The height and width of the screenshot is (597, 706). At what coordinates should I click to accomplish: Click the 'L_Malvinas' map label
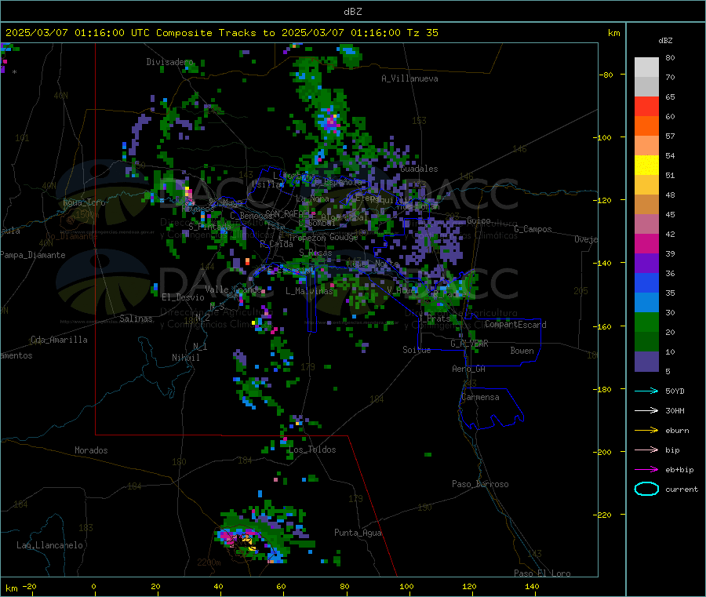309,291
